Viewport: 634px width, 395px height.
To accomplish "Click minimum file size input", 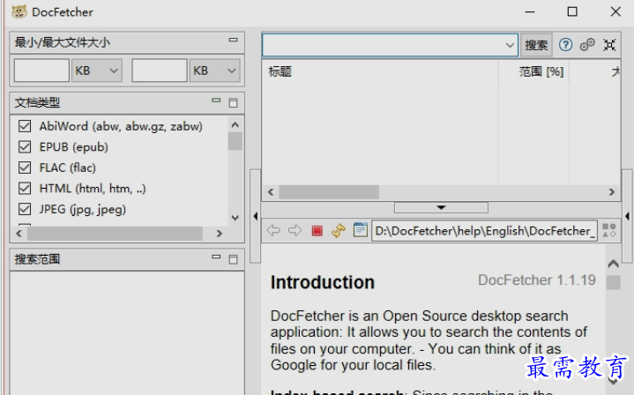I will [41, 71].
